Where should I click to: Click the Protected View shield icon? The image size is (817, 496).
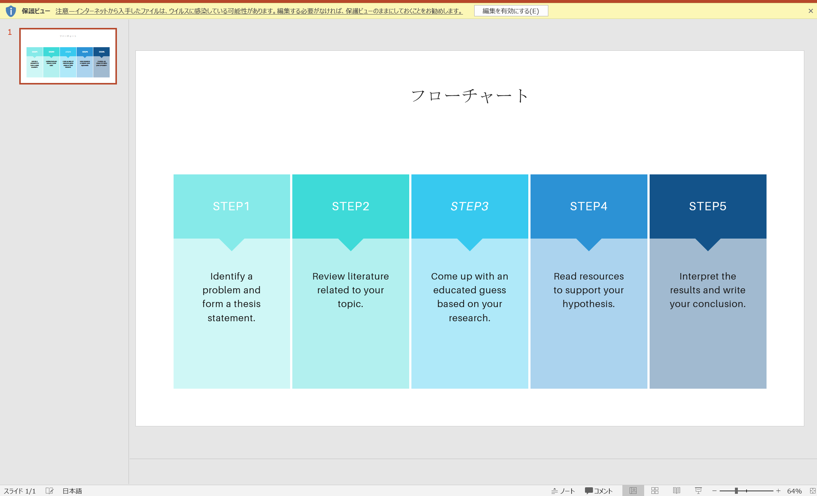[11, 11]
